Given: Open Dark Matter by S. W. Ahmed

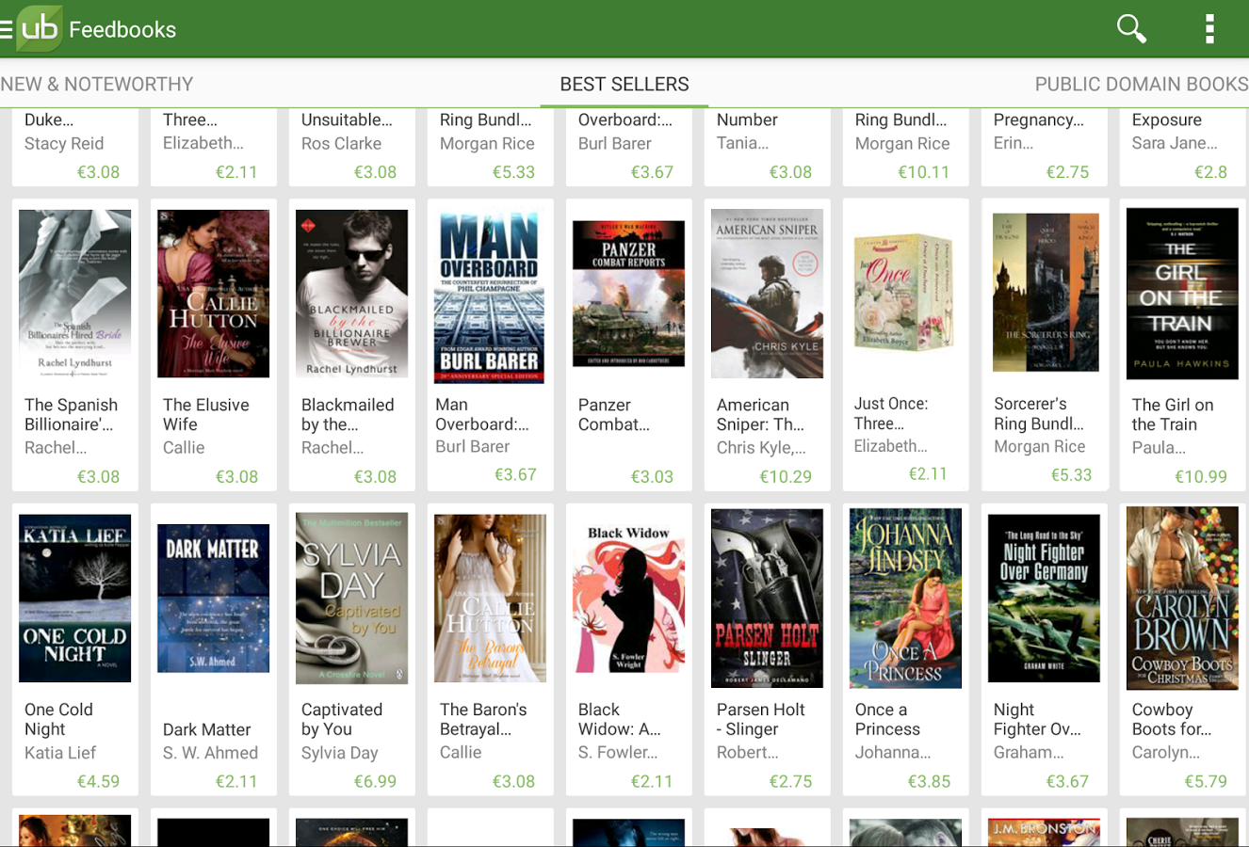Looking at the screenshot, I should point(213,599).
